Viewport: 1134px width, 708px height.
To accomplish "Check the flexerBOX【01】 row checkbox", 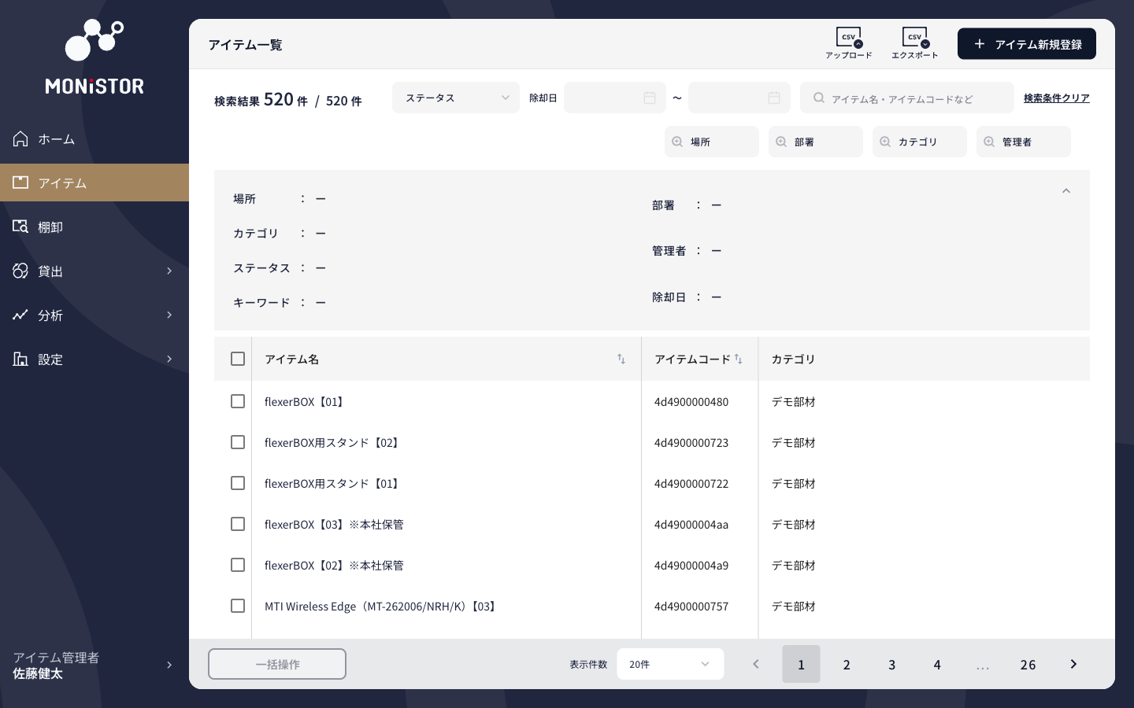I will click(238, 401).
